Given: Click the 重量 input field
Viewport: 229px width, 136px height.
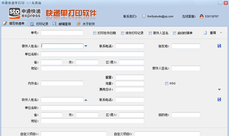Looking at the screenshot, I should point(130,77).
